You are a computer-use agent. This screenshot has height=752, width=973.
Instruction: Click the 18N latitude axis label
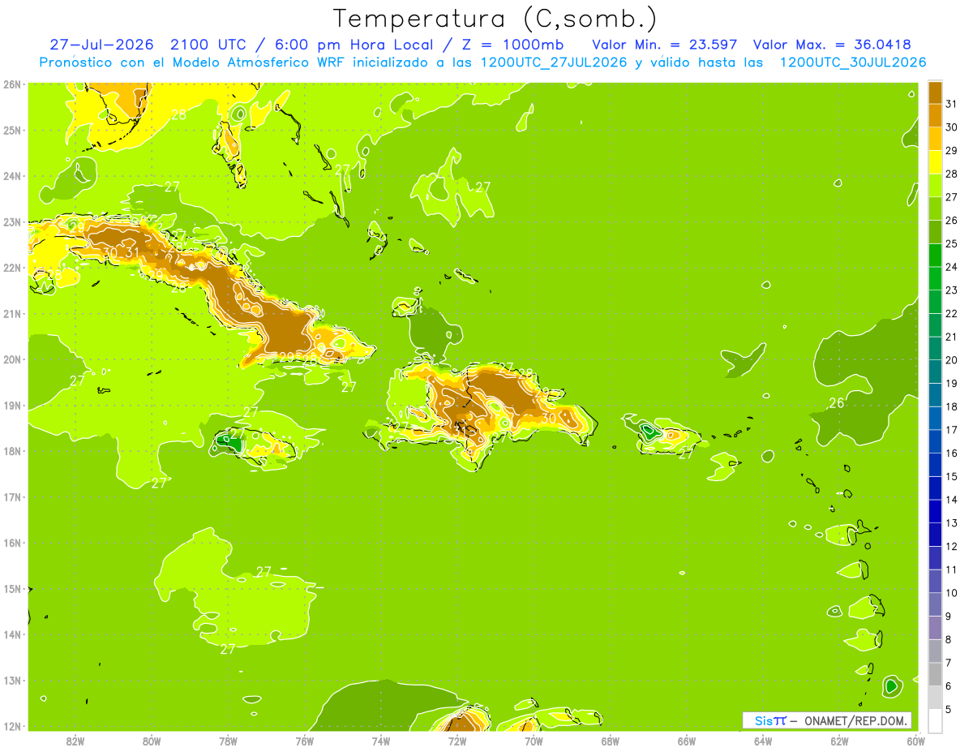[x=11, y=451]
